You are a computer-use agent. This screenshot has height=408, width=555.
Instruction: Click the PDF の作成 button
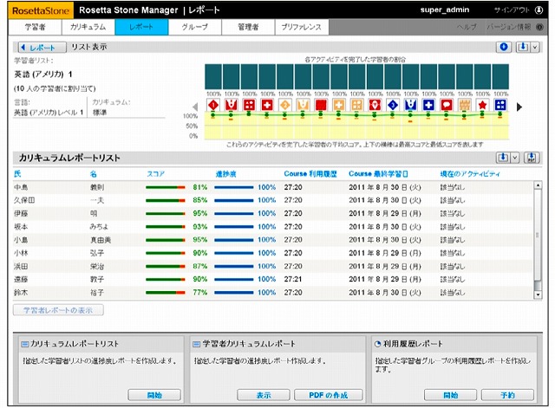(329, 395)
